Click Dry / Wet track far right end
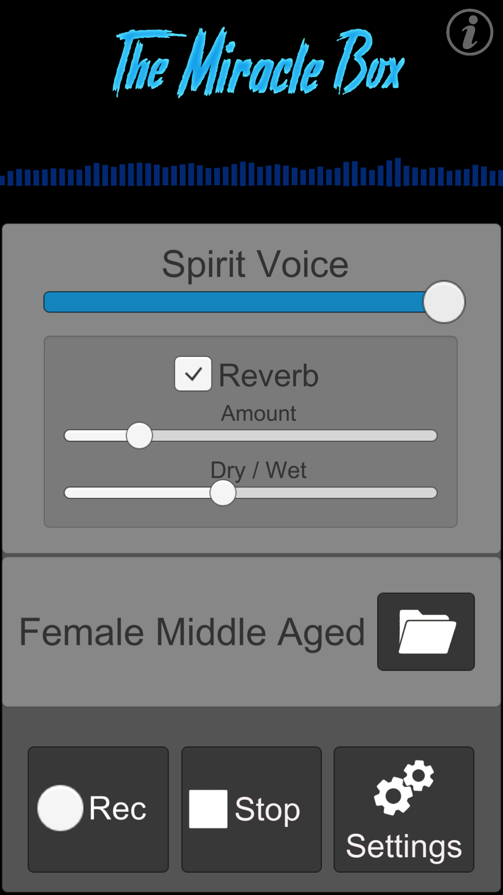The width and height of the screenshot is (503, 895). pyautogui.click(x=432, y=493)
